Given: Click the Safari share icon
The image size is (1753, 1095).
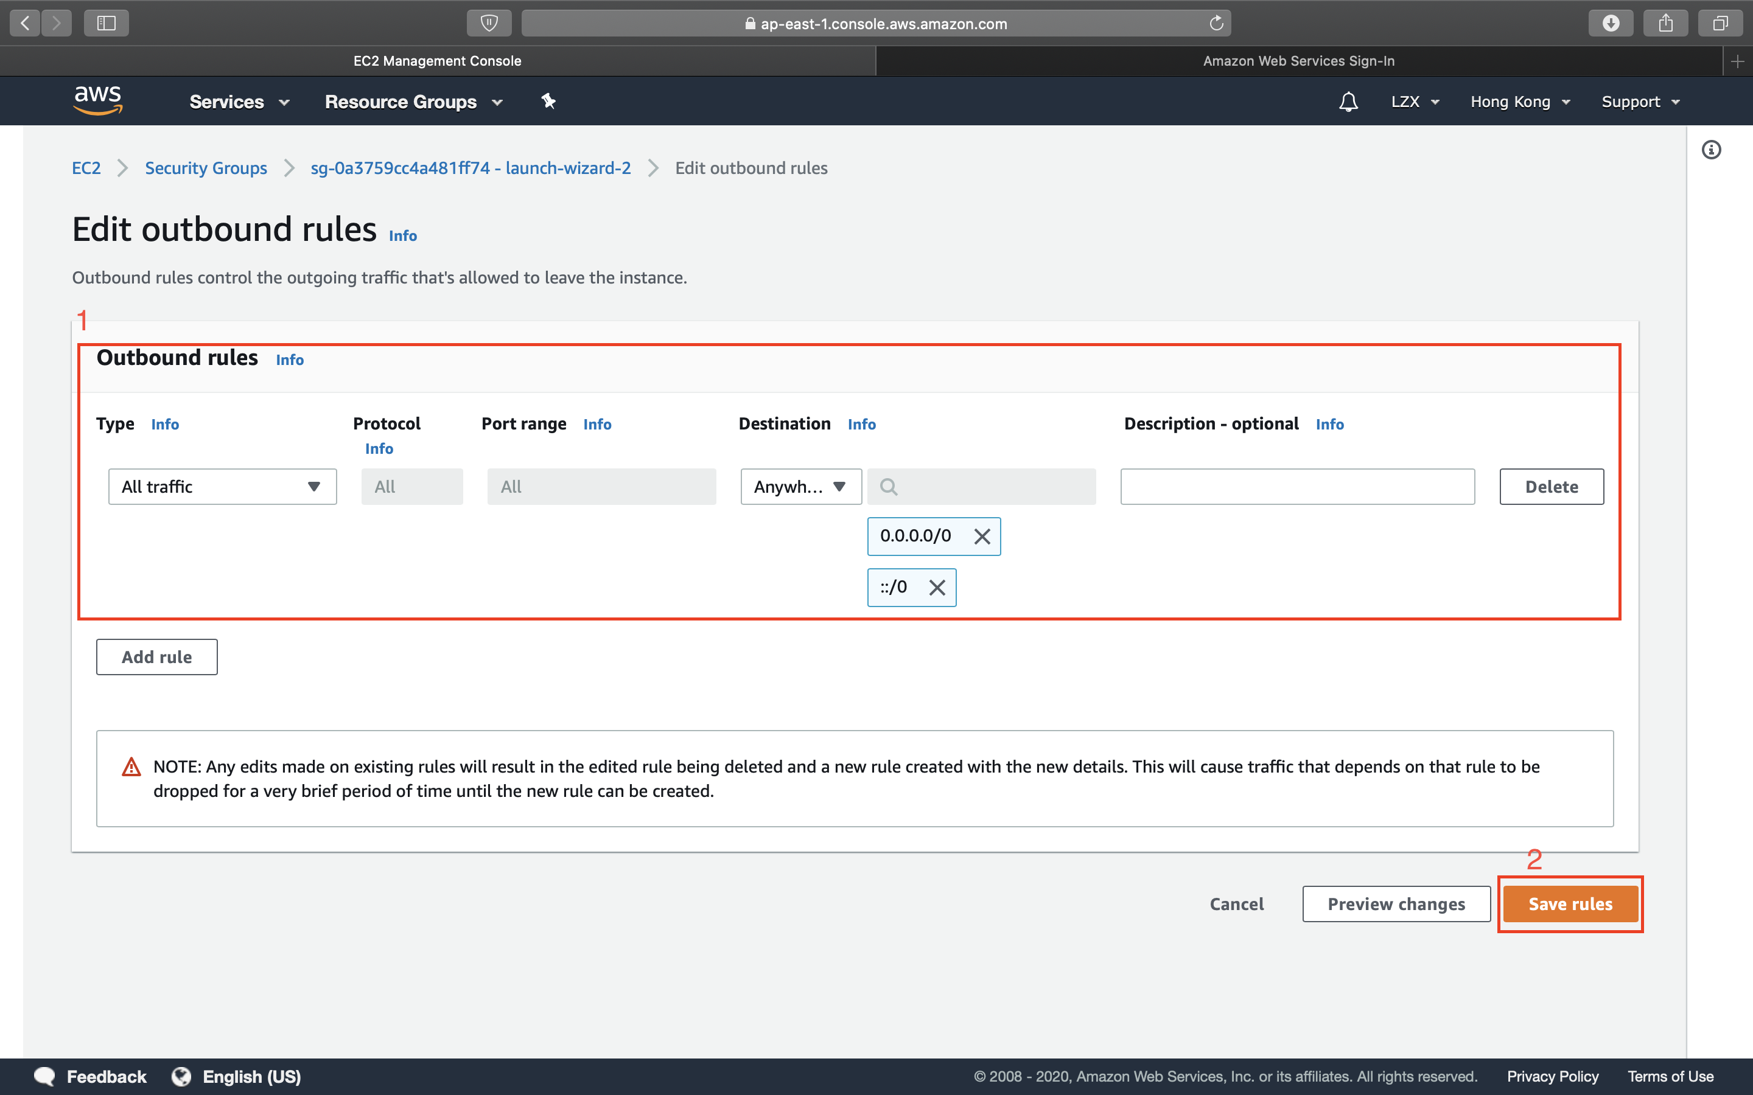Looking at the screenshot, I should coord(1665,23).
